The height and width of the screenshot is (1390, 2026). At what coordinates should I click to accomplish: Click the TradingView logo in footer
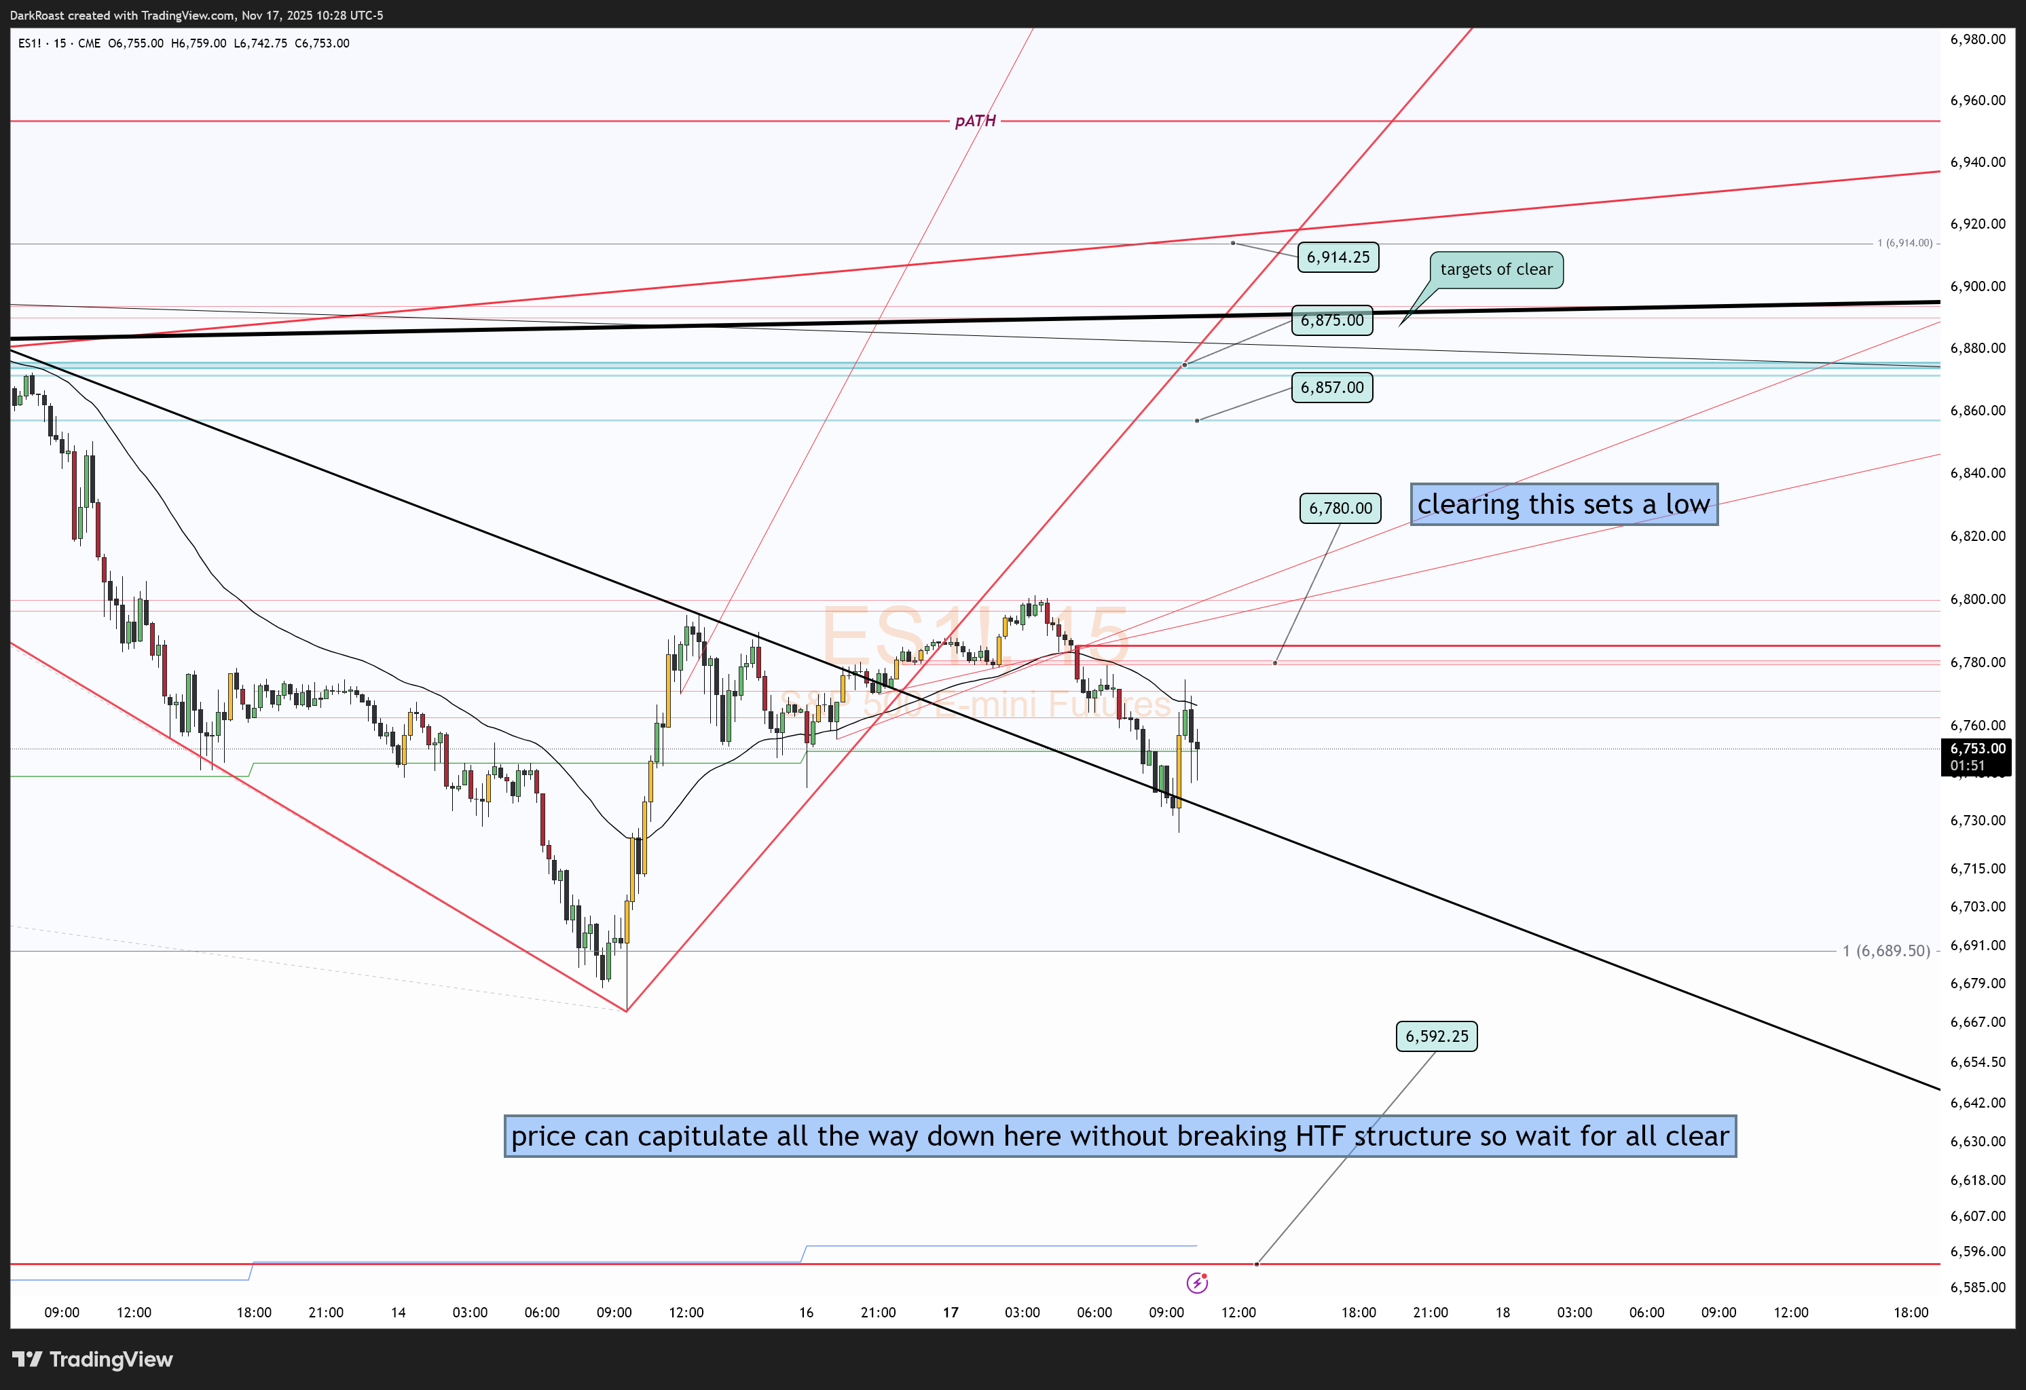pos(92,1359)
